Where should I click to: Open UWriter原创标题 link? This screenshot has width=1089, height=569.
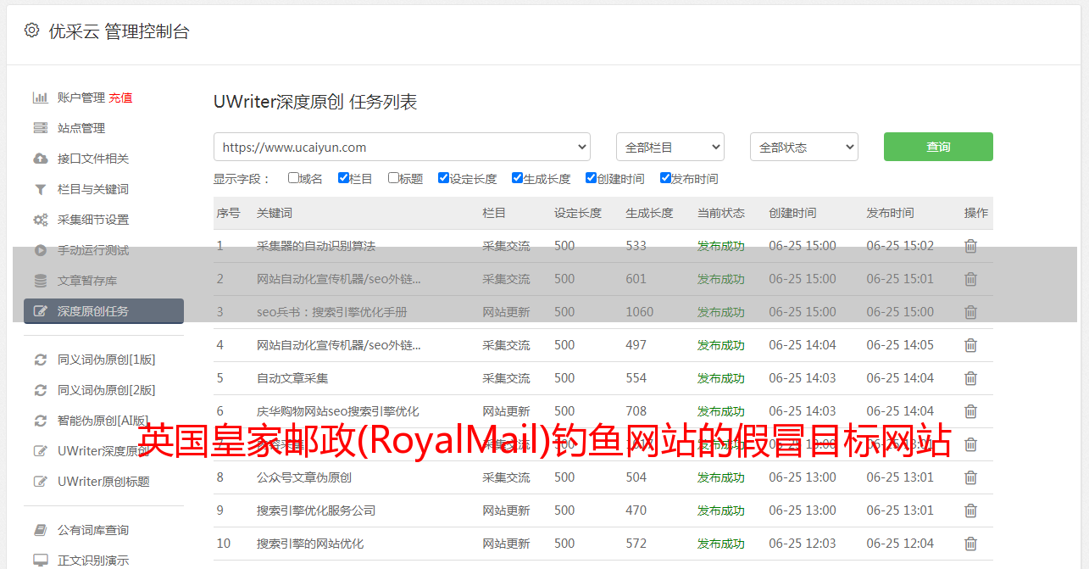[103, 482]
